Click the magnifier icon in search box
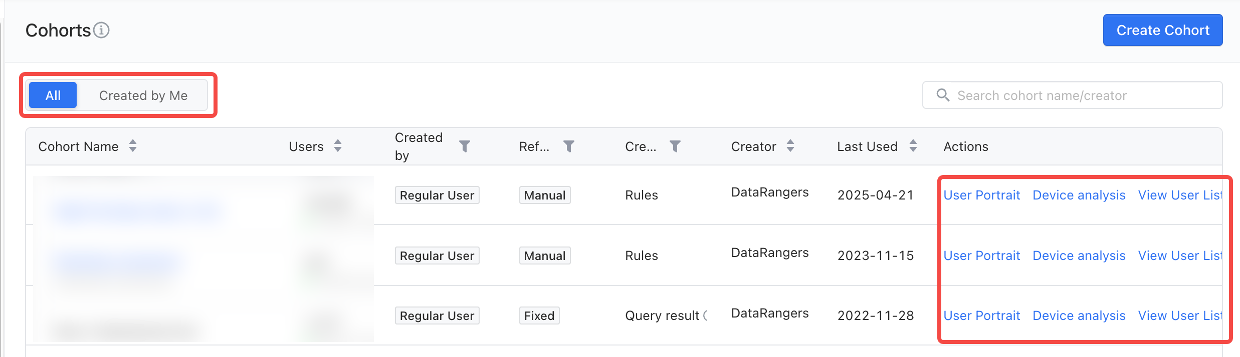This screenshot has height=357, width=1240. tap(943, 95)
